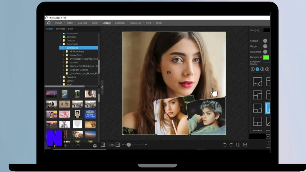Choose the diagonal-split collage layout

tap(257, 82)
